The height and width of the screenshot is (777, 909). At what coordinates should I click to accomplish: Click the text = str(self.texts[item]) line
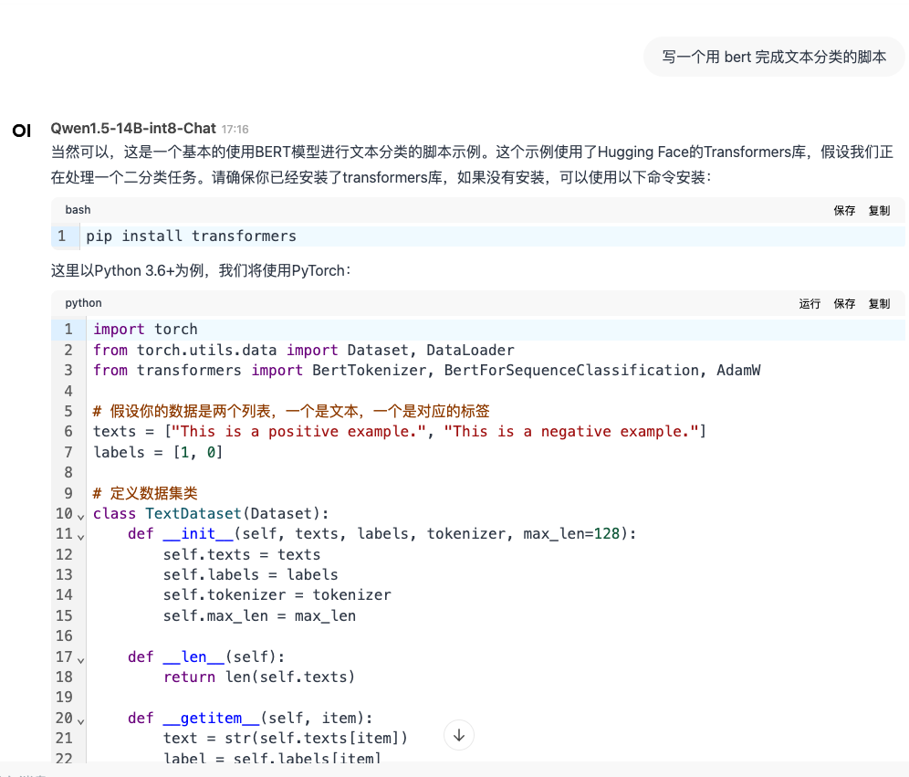click(x=286, y=738)
